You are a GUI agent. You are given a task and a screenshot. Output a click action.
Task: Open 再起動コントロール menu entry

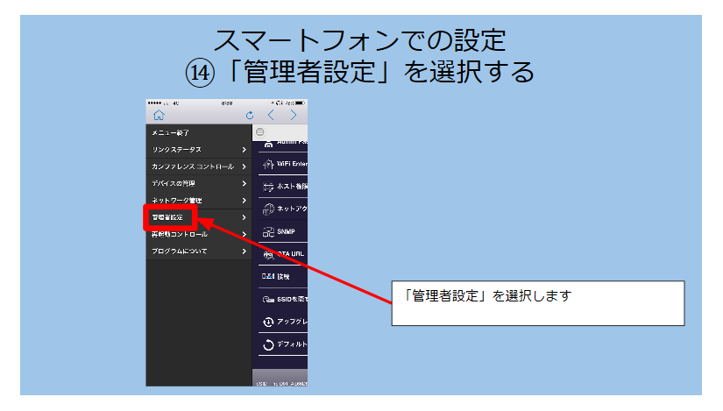coord(180,235)
